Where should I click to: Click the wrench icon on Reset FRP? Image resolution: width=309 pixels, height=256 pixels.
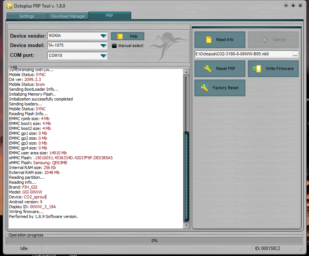(x=208, y=69)
